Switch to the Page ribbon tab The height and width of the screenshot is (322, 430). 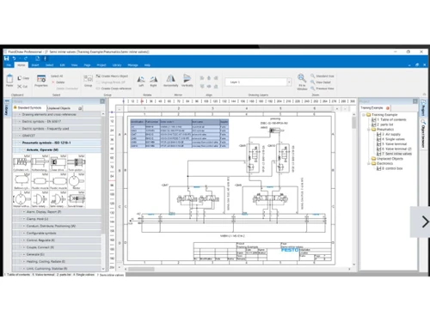coord(87,65)
